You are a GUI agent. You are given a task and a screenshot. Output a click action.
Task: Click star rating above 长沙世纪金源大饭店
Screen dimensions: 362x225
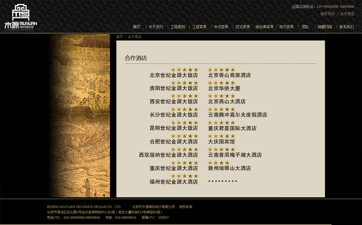(185, 109)
